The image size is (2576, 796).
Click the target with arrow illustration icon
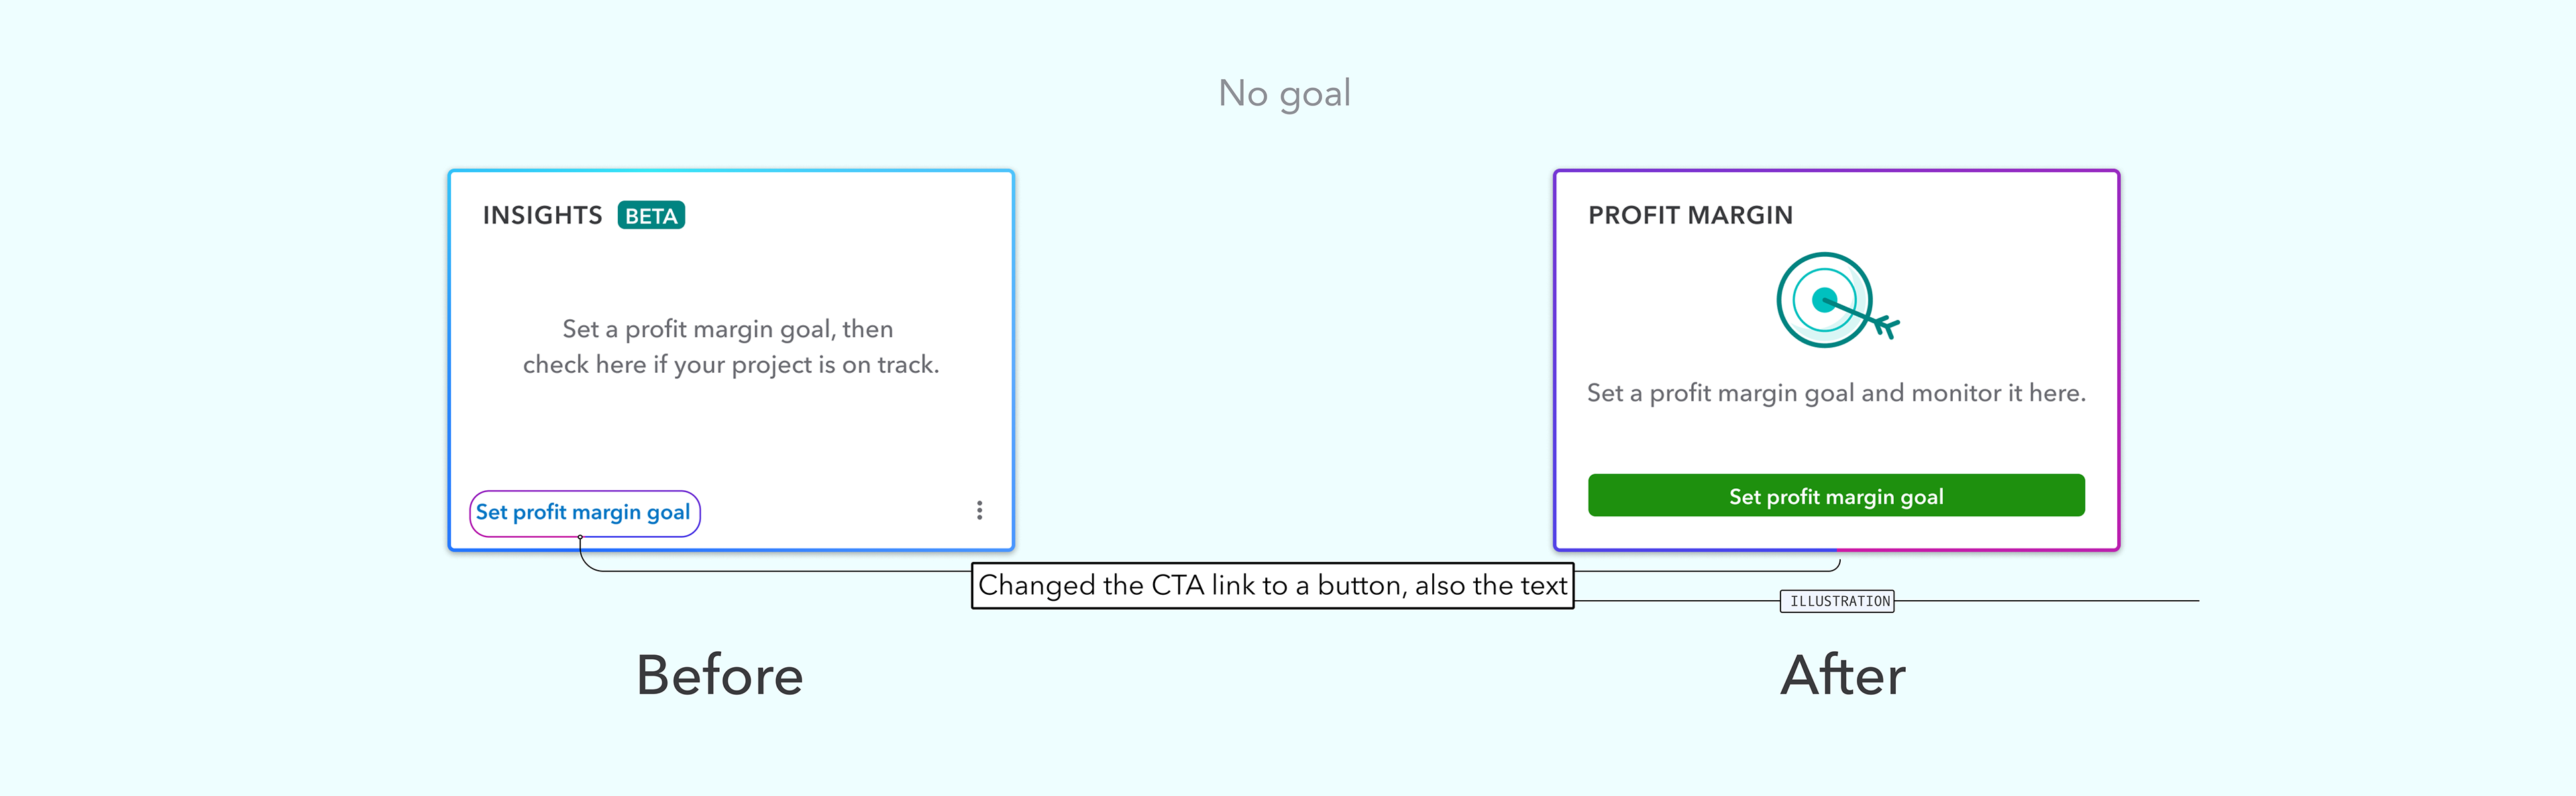(1837, 300)
